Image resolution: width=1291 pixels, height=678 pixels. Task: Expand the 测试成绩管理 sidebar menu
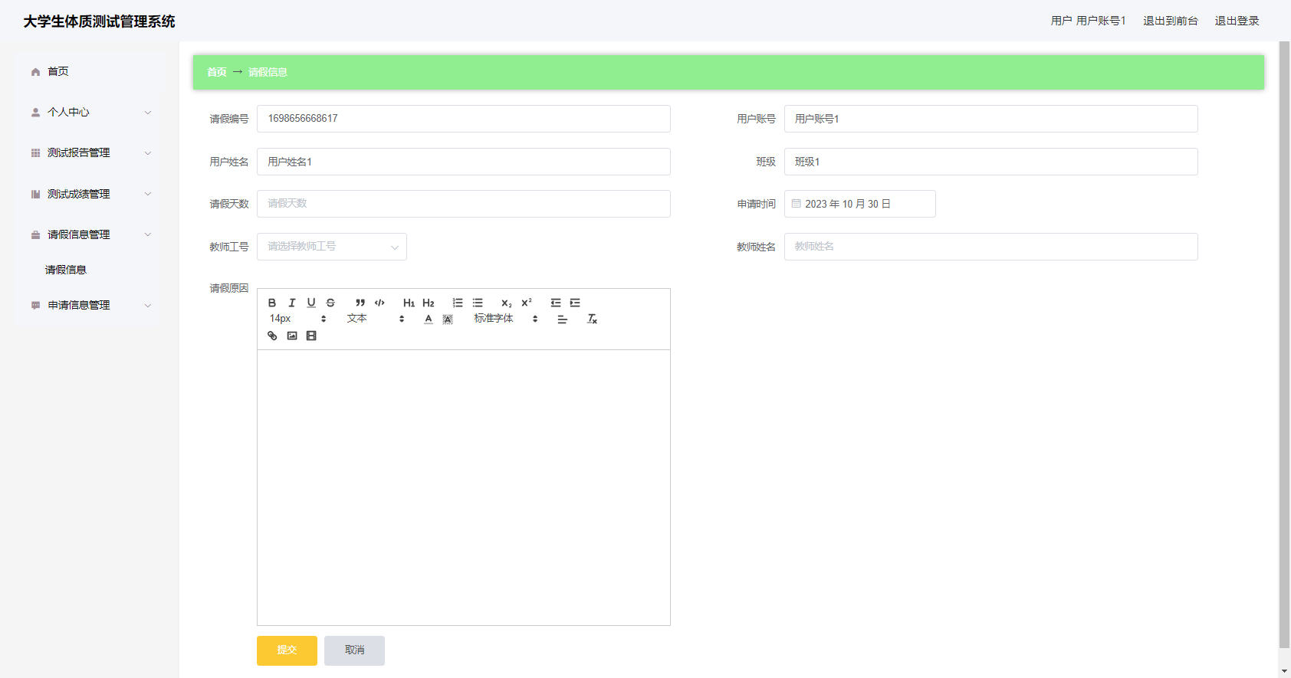90,194
